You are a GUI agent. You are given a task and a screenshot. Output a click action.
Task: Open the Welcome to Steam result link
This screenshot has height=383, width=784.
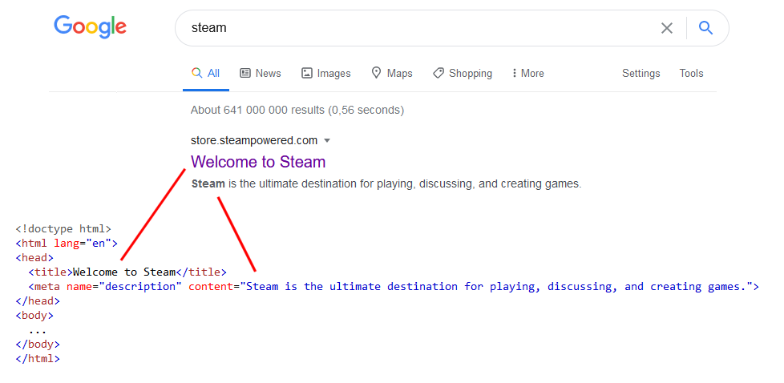coord(258,162)
